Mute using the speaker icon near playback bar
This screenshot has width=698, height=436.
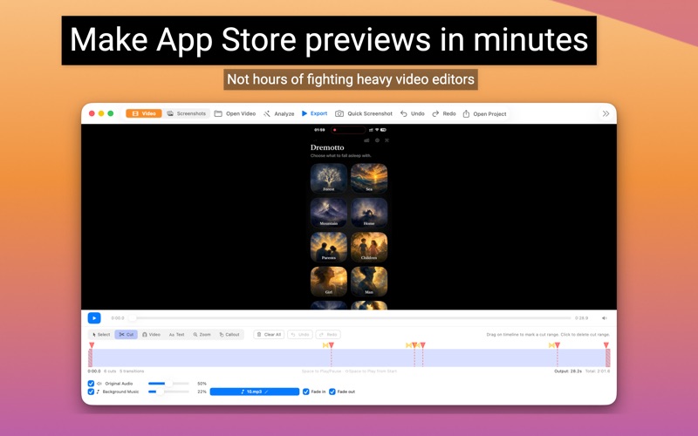[604, 318]
